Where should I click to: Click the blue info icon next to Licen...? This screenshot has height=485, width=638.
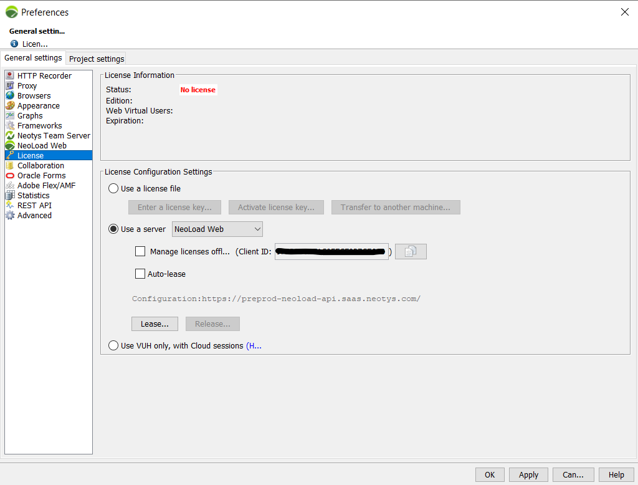pos(14,44)
